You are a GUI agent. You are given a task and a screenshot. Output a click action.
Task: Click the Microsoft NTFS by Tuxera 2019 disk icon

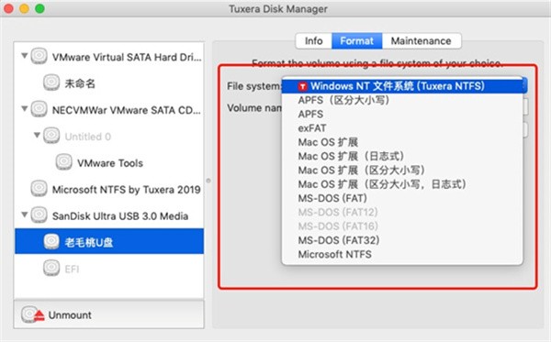click(39, 189)
